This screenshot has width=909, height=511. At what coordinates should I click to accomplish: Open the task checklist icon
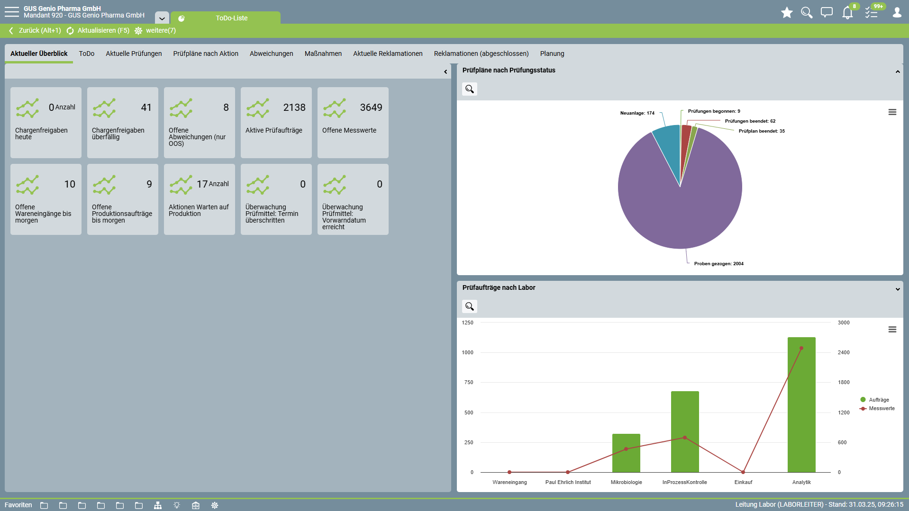pos(871,13)
